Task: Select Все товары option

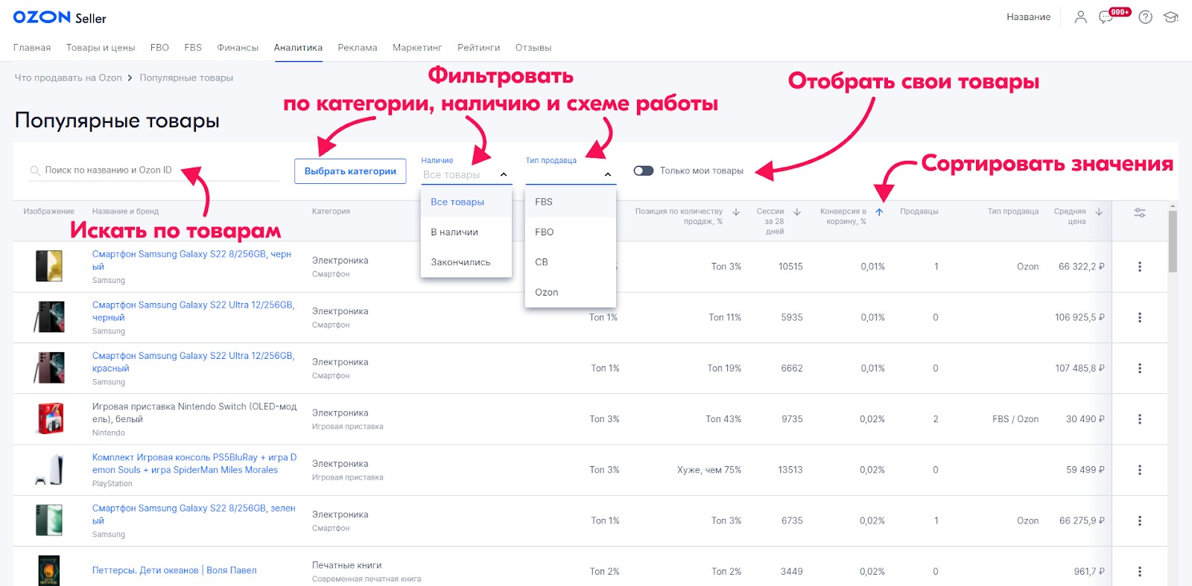Action: click(466, 202)
